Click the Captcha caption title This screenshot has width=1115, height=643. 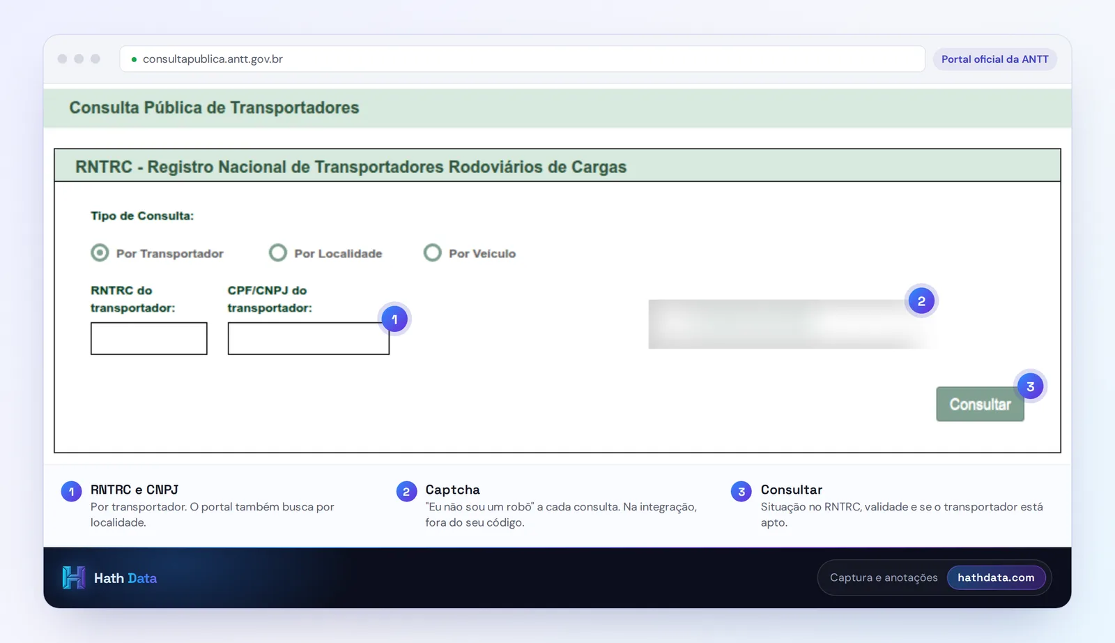click(453, 490)
